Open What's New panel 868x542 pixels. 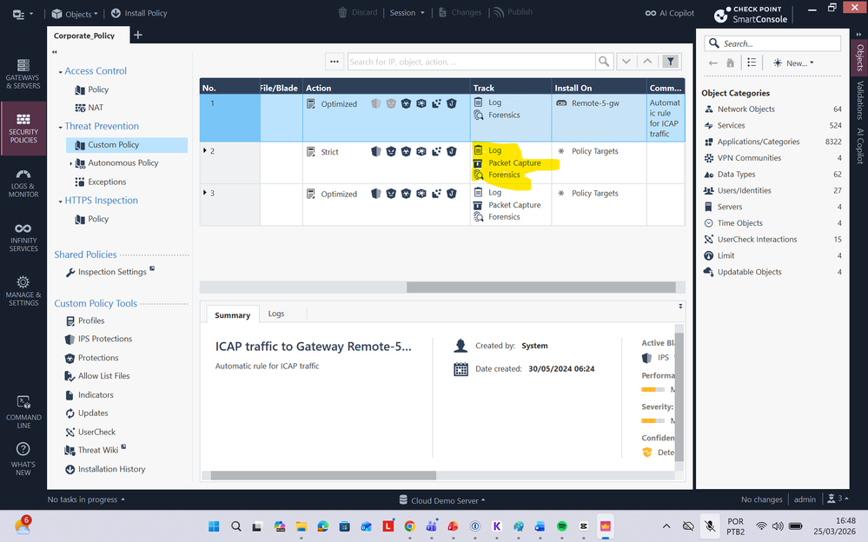coord(23,459)
